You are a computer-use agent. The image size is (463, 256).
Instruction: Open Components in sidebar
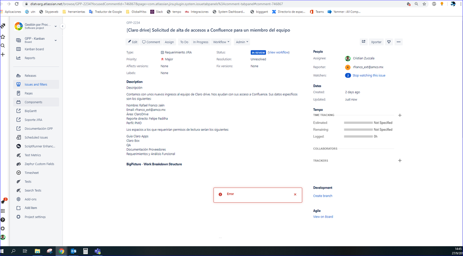[x=36, y=102]
